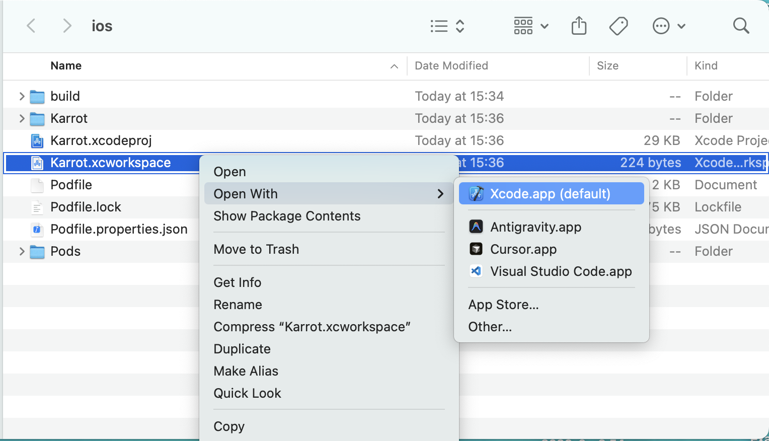Expand the Pods folder
Image resolution: width=769 pixels, height=441 pixels.
(x=21, y=251)
